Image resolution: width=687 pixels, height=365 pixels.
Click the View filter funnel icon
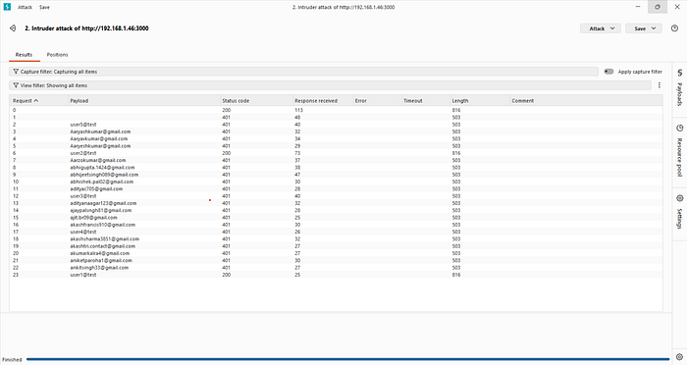(16, 85)
